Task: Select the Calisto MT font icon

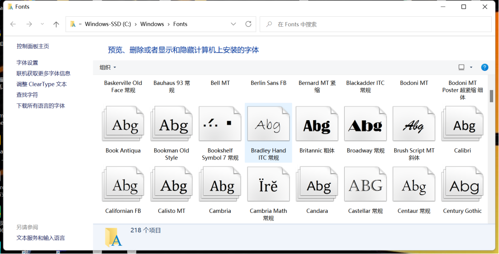Action: pyautogui.click(x=171, y=184)
